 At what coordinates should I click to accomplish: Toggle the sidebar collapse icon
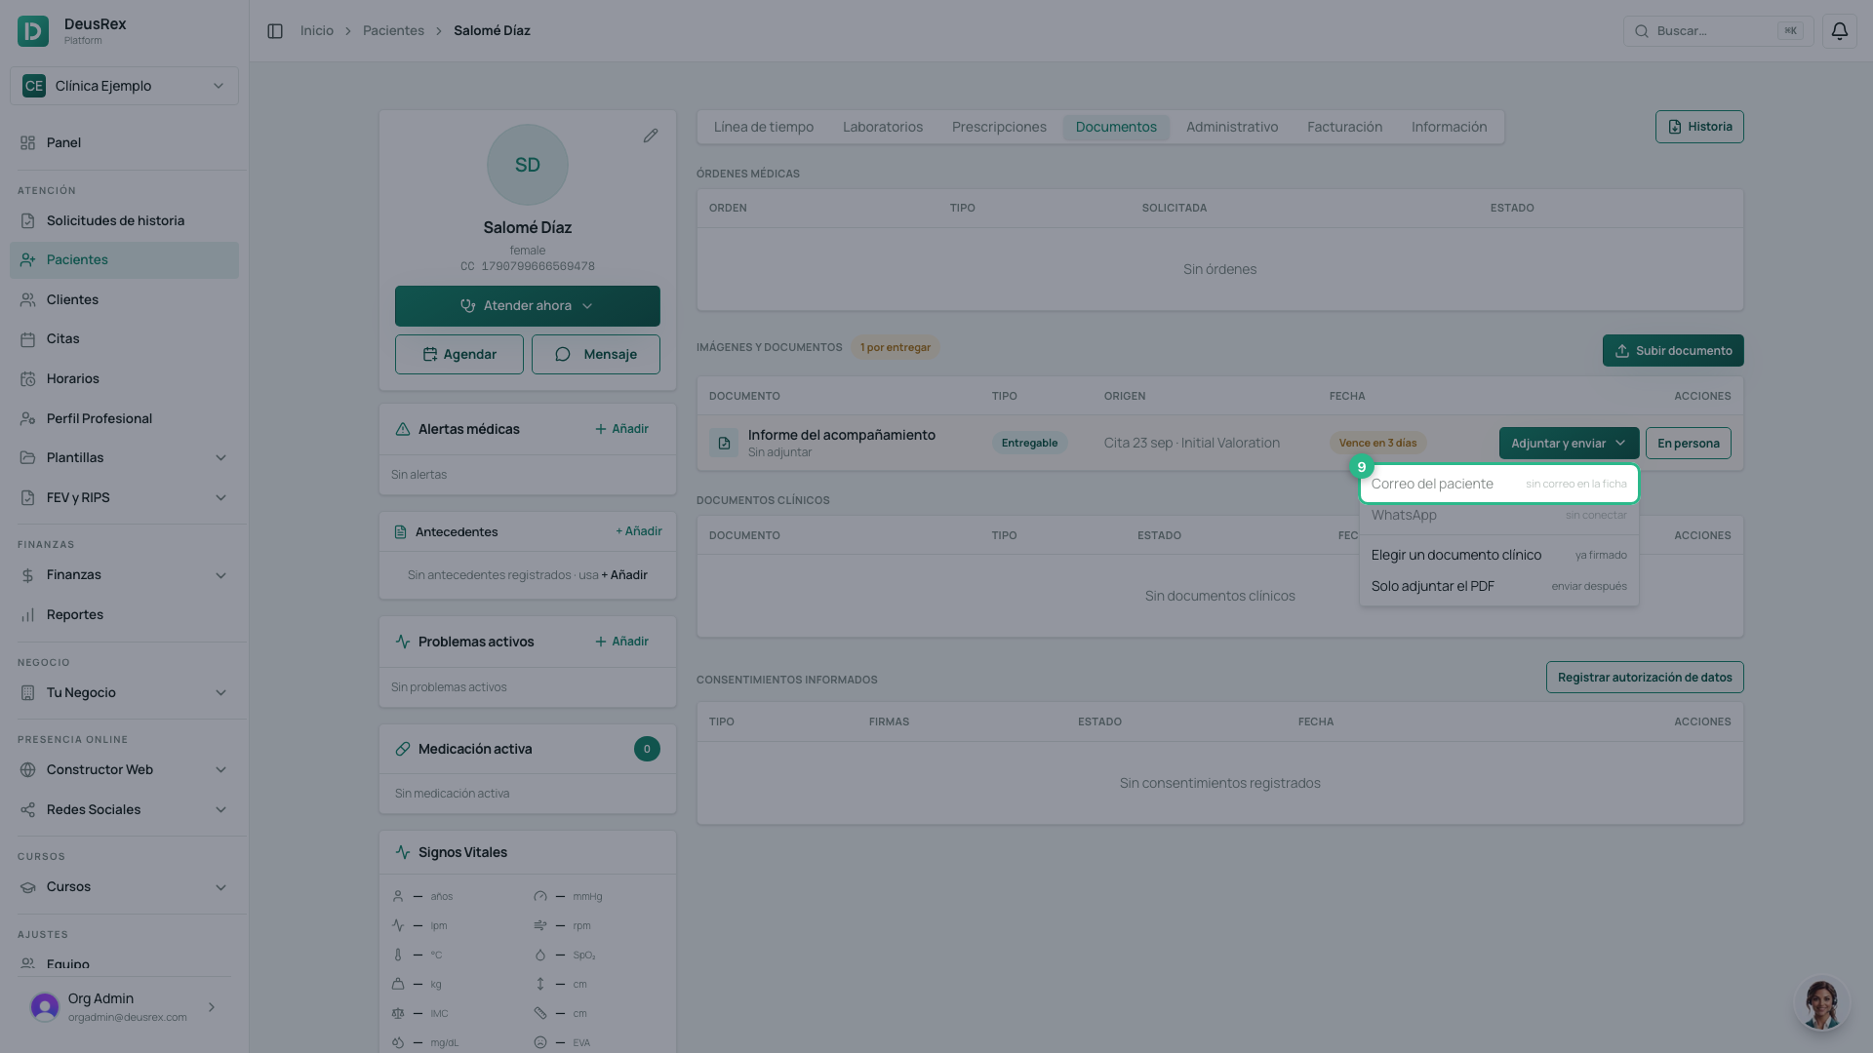tap(275, 31)
